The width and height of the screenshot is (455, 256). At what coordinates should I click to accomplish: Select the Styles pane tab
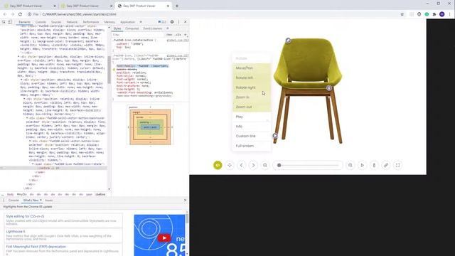[117, 28]
